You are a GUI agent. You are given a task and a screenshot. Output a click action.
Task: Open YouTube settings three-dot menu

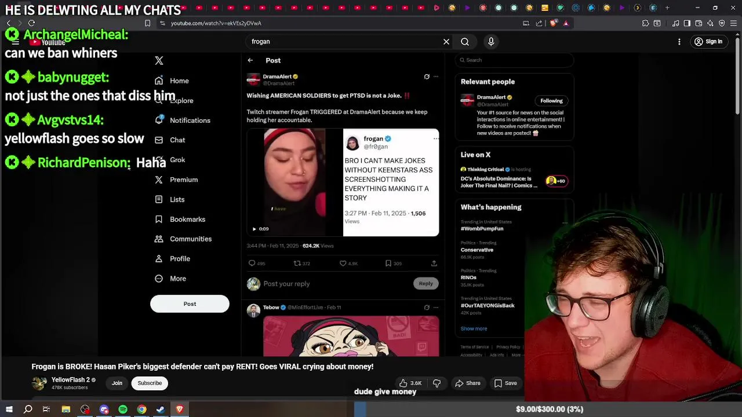(x=679, y=42)
